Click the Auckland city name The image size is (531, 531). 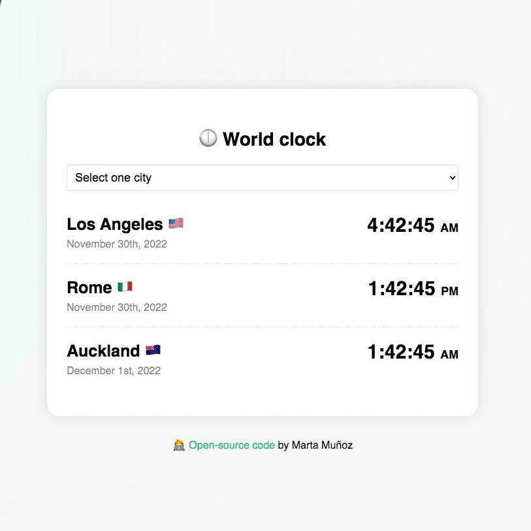click(103, 351)
